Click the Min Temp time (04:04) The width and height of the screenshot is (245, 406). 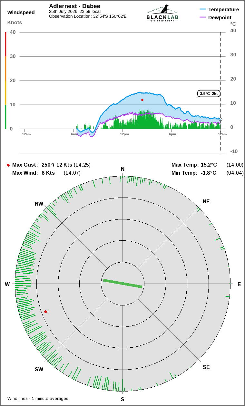[x=235, y=173]
